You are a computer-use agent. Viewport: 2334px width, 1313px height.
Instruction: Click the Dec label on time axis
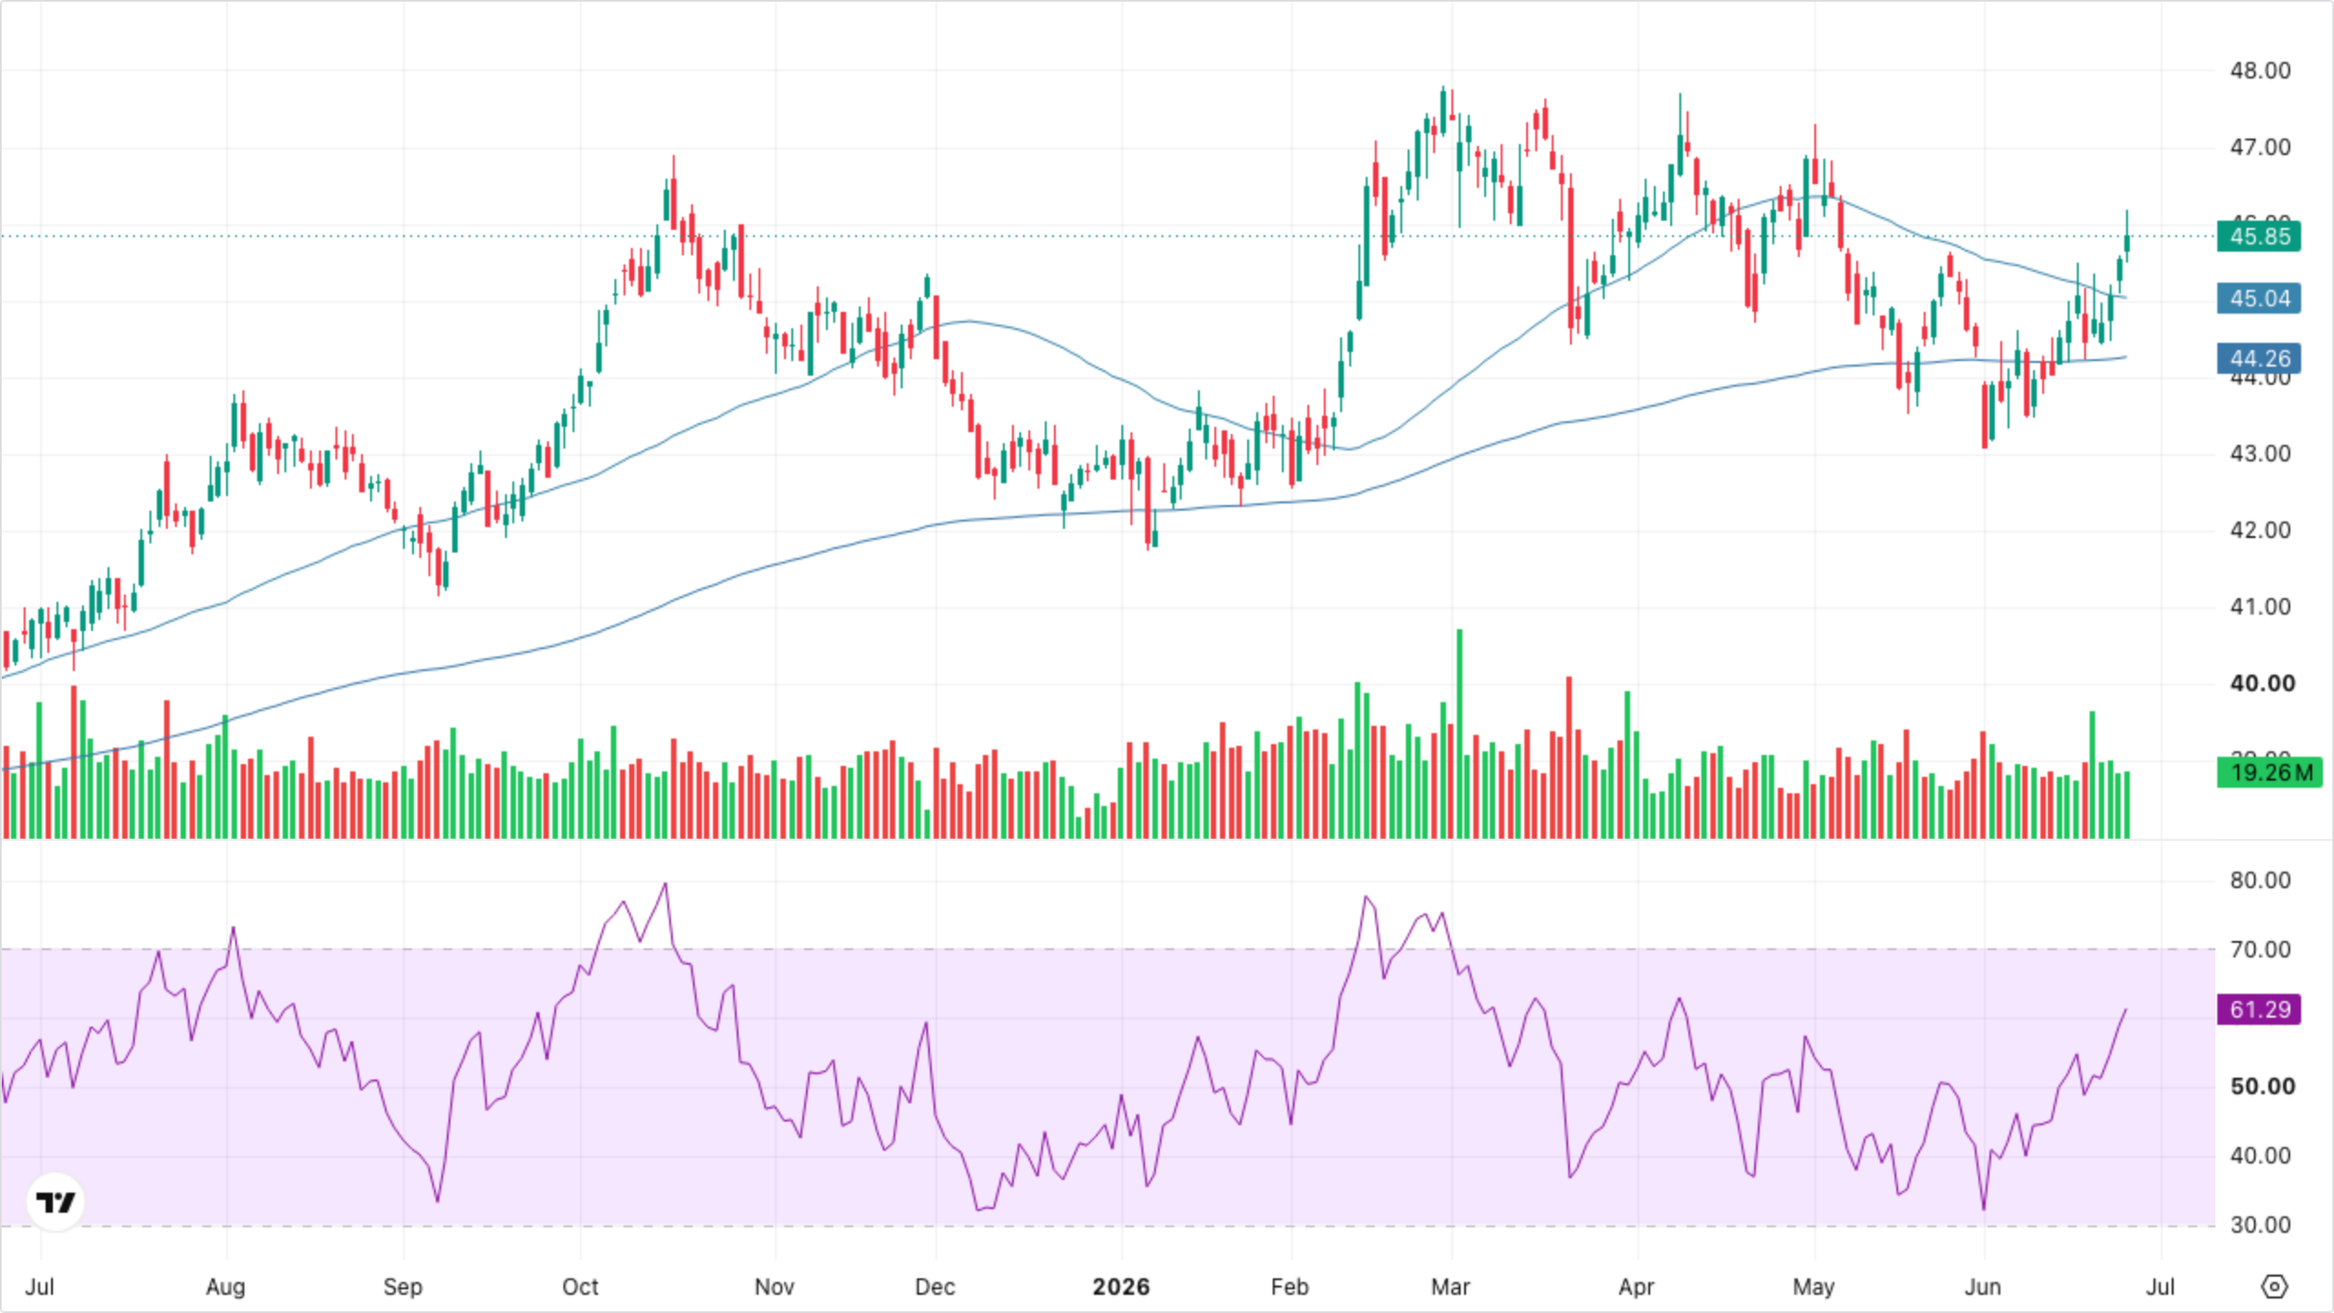935,1287
